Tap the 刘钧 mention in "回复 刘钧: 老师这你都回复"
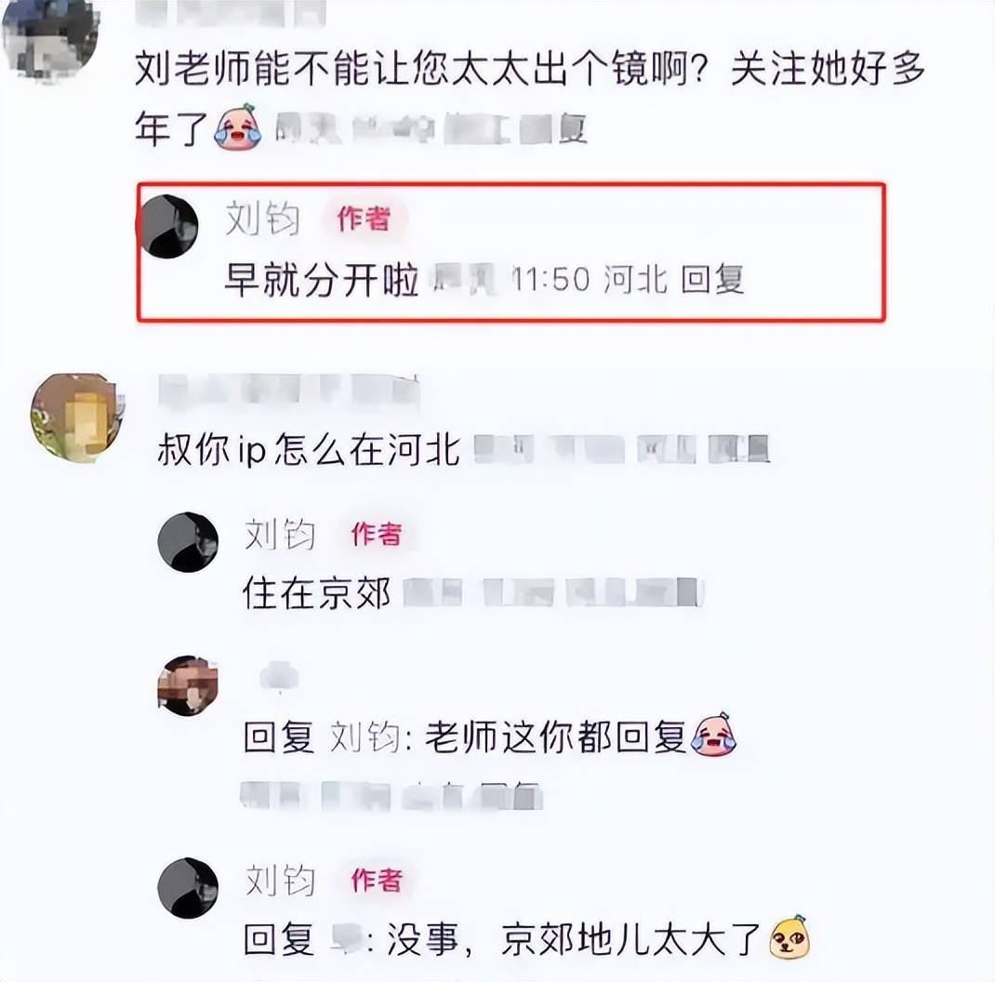995x982 pixels. click(x=365, y=737)
